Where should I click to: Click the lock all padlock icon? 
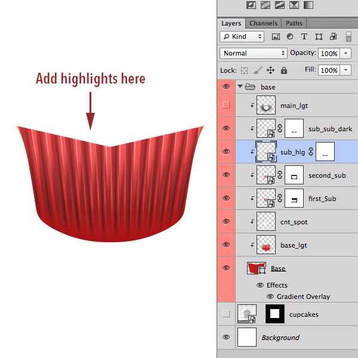tap(283, 70)
